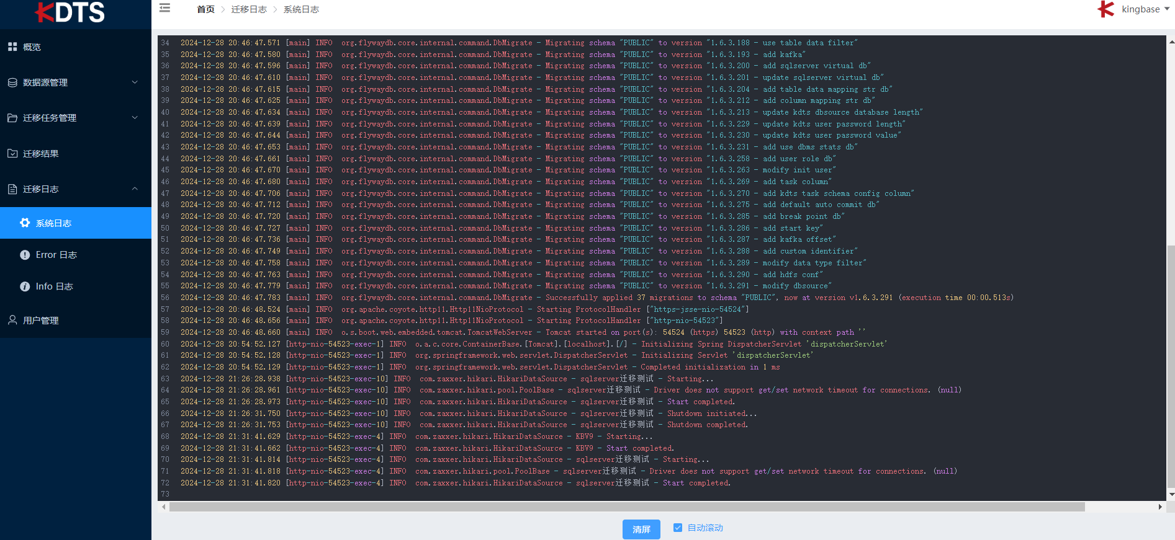Viewport: 1175px width, 540px height.
Task: Click the log scrollbar right arrow
Action: 1160,507
